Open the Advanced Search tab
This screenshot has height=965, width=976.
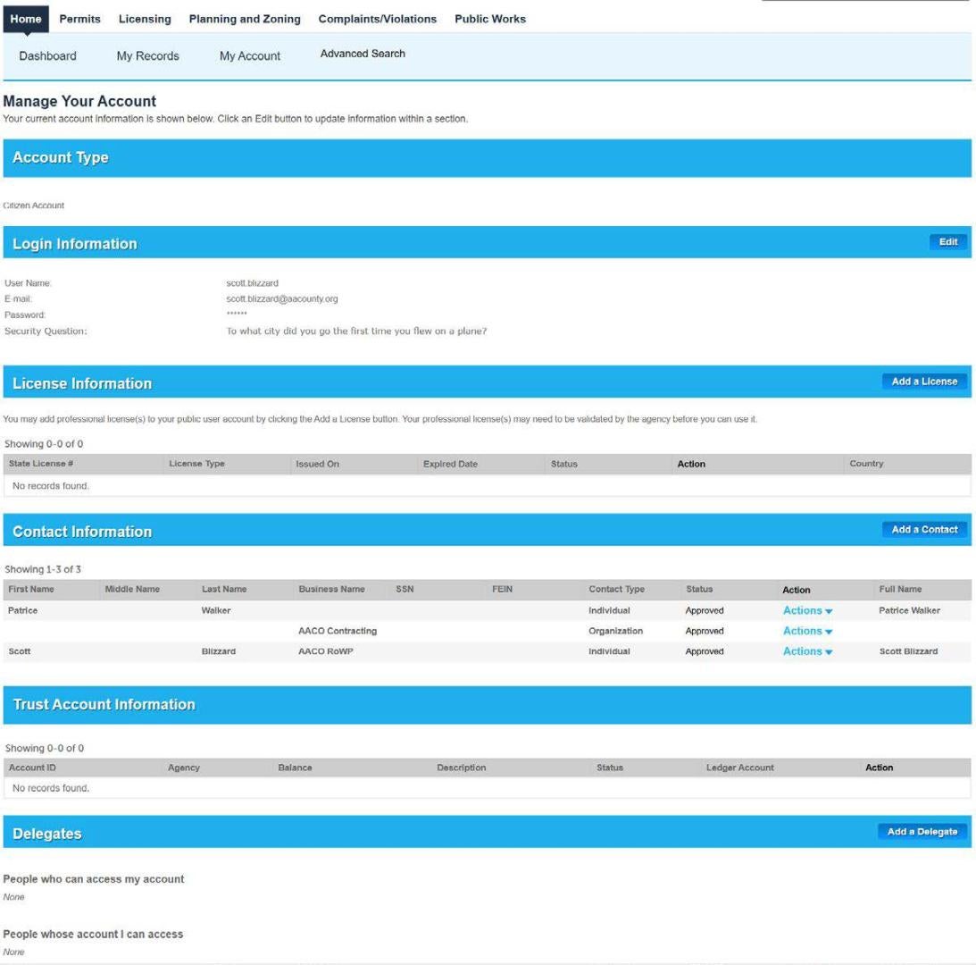[x=362, y=54]
